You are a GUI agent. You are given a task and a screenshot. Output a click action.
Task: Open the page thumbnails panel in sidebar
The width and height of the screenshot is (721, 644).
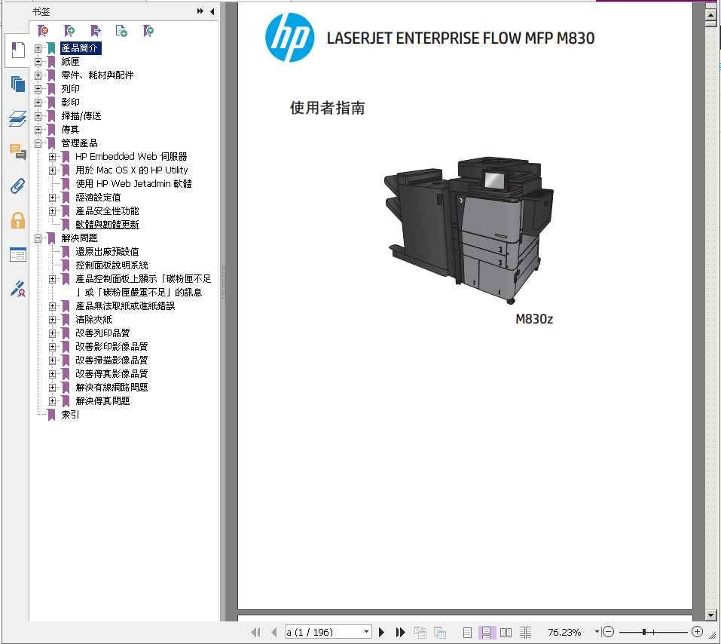click(x=18, y=84)
